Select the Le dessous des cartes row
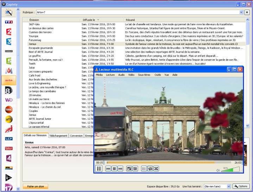This screenshot has width=253, height=192. [x=137, y=28]
